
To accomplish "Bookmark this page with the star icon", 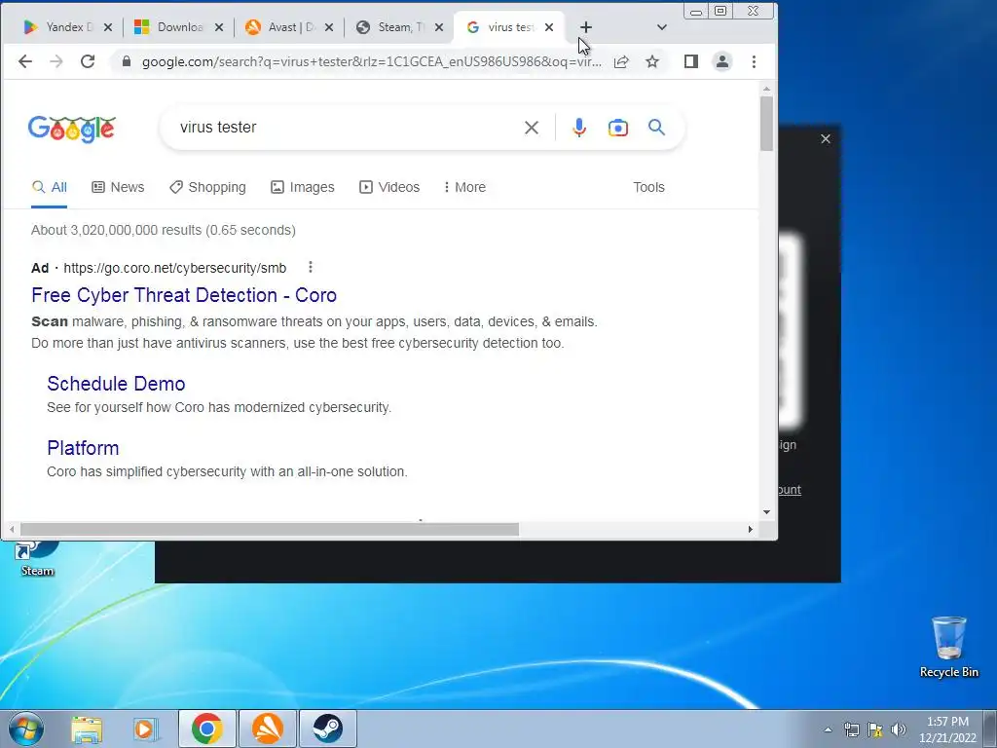I will click(x=652, y=61).
